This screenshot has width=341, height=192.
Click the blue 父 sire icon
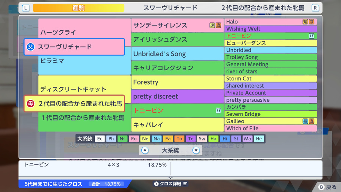(x=30, y=47)
